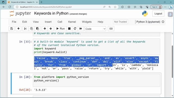Click inside the python_version code cell
This screenshot has height=98, width=174.
[96, 80]
